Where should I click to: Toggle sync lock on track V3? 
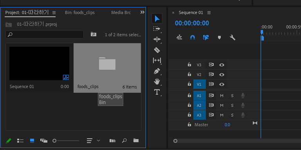(x=211, y=65)
